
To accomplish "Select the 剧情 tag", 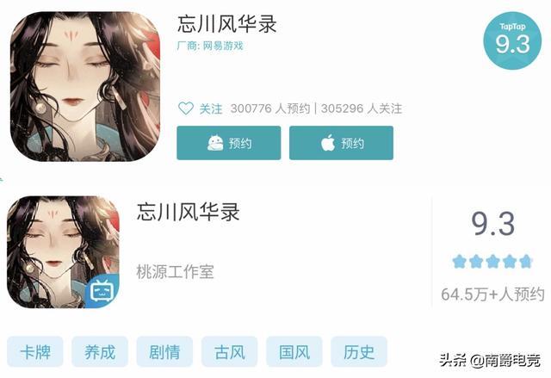I will point(164,351).
